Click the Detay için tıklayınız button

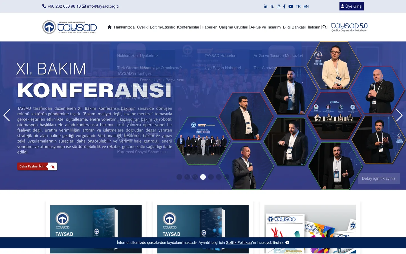pos(379,178)
